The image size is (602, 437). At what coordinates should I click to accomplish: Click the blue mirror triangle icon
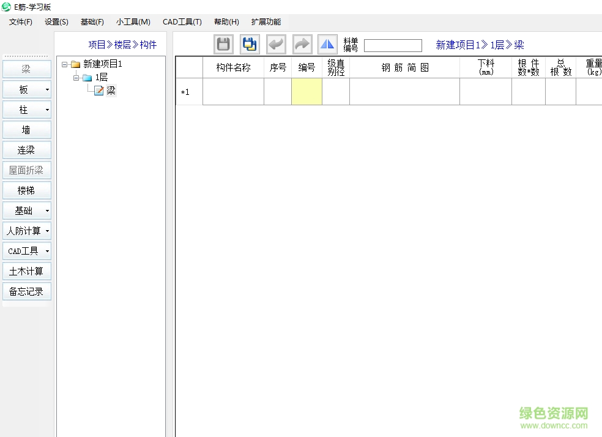328,44
